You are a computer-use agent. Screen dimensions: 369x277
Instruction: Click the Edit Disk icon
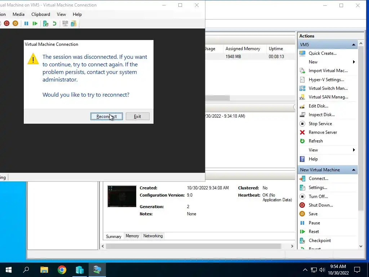point(302,106)
